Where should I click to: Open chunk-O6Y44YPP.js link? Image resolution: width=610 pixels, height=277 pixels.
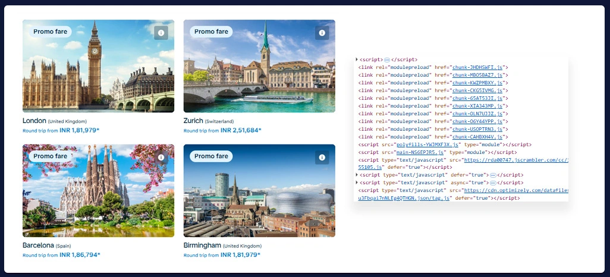(x=477, y=121)
